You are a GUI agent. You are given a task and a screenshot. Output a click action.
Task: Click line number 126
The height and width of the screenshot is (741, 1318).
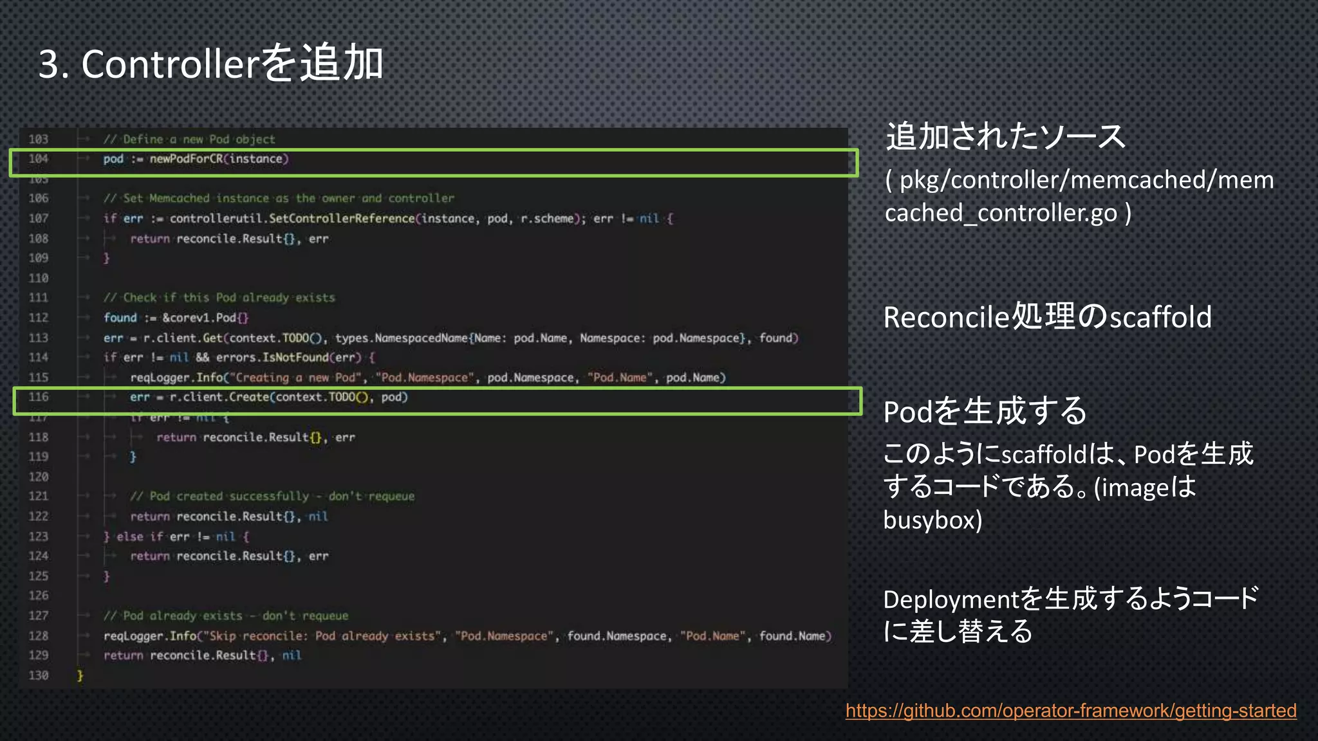[x=39, y=596]
